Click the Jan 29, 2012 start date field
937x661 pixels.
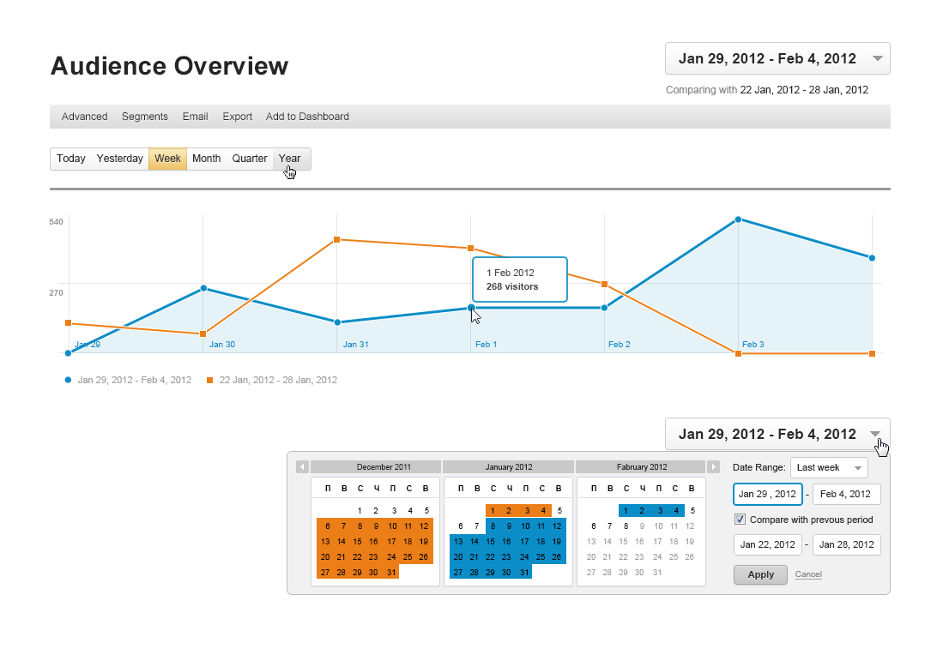tap(767, 495)
